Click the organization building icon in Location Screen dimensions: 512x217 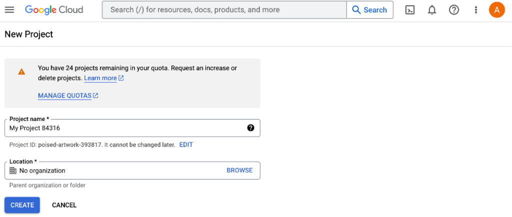13,170
